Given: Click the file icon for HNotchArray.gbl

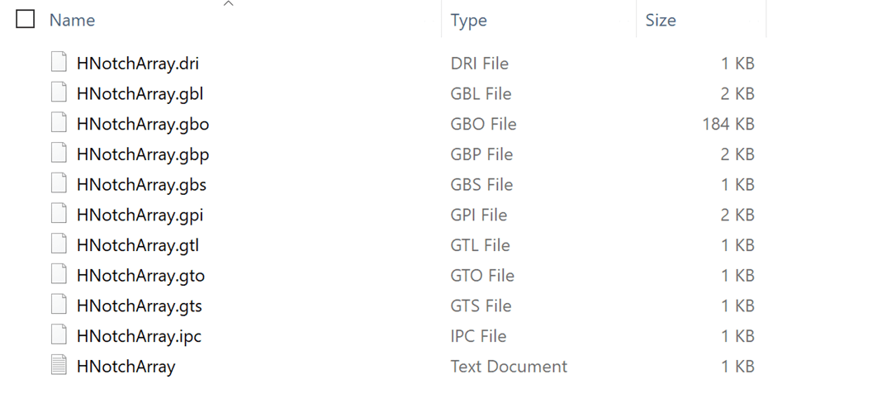Looking at the screenshot, I should [59, 93].
